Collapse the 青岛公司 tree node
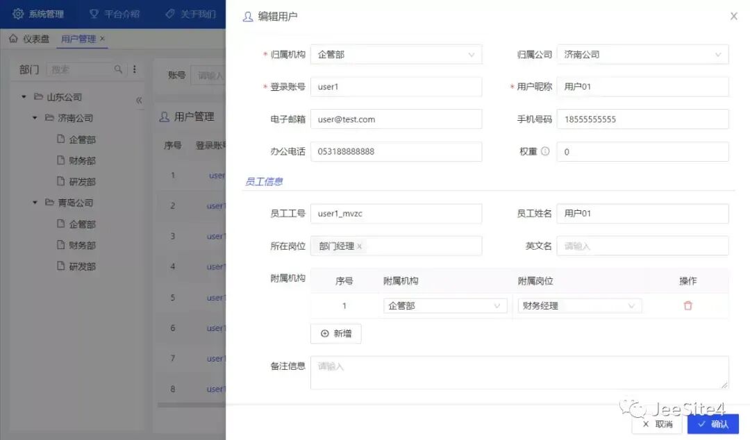 coord(35,203)
